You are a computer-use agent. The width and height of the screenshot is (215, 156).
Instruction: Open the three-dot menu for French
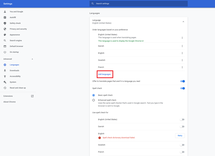click(x=182, y=67)
